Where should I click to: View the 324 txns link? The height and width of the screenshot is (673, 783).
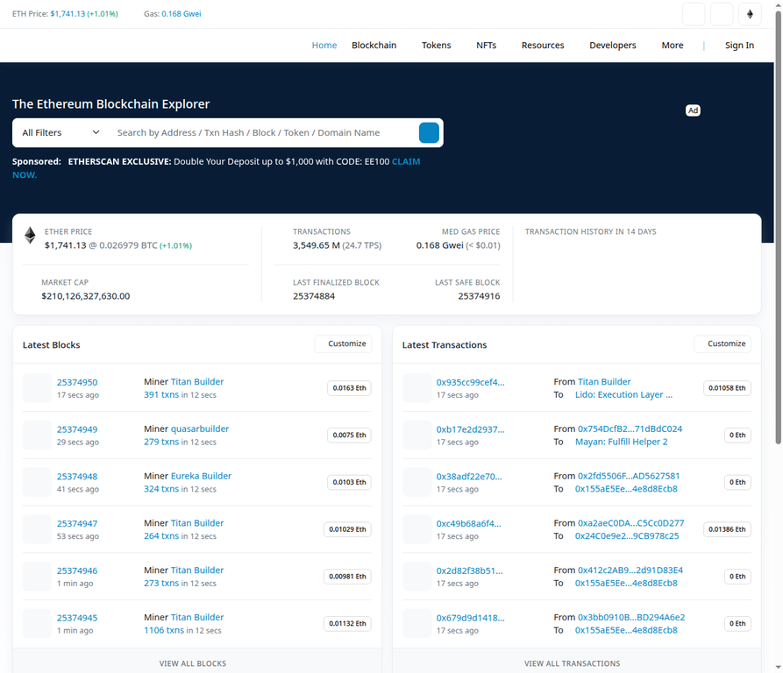pyautogui.click(x=161, y=489)
